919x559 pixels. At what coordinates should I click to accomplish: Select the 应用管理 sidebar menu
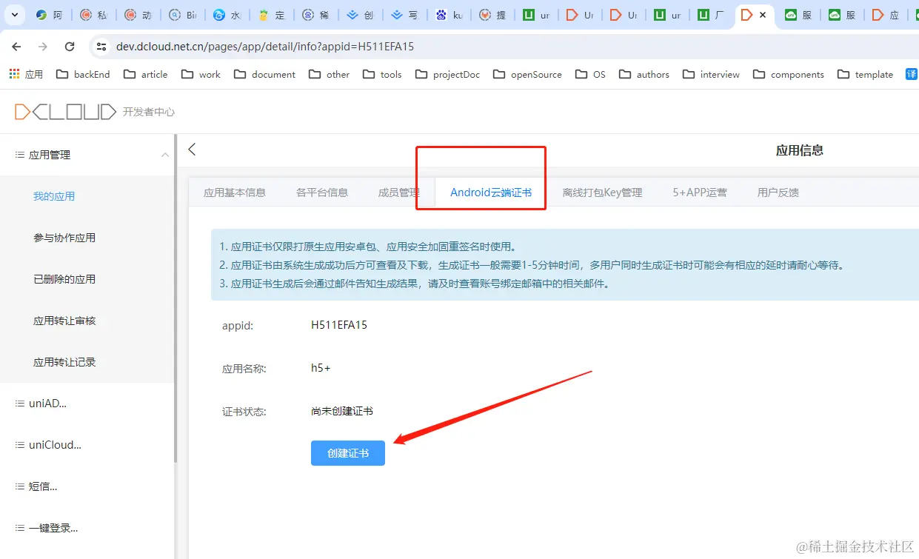click(87, 155)
